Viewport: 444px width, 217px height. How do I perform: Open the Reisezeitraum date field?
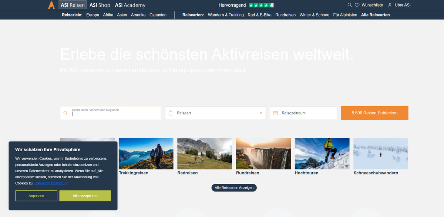(x=303, y=113)
